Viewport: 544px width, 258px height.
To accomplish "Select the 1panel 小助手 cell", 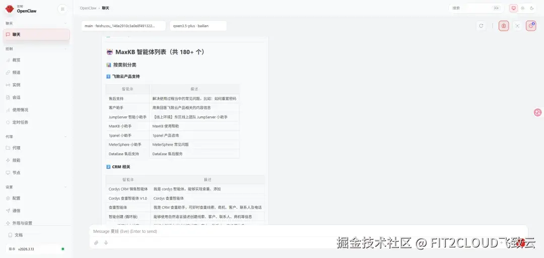I will coord(127,136).
